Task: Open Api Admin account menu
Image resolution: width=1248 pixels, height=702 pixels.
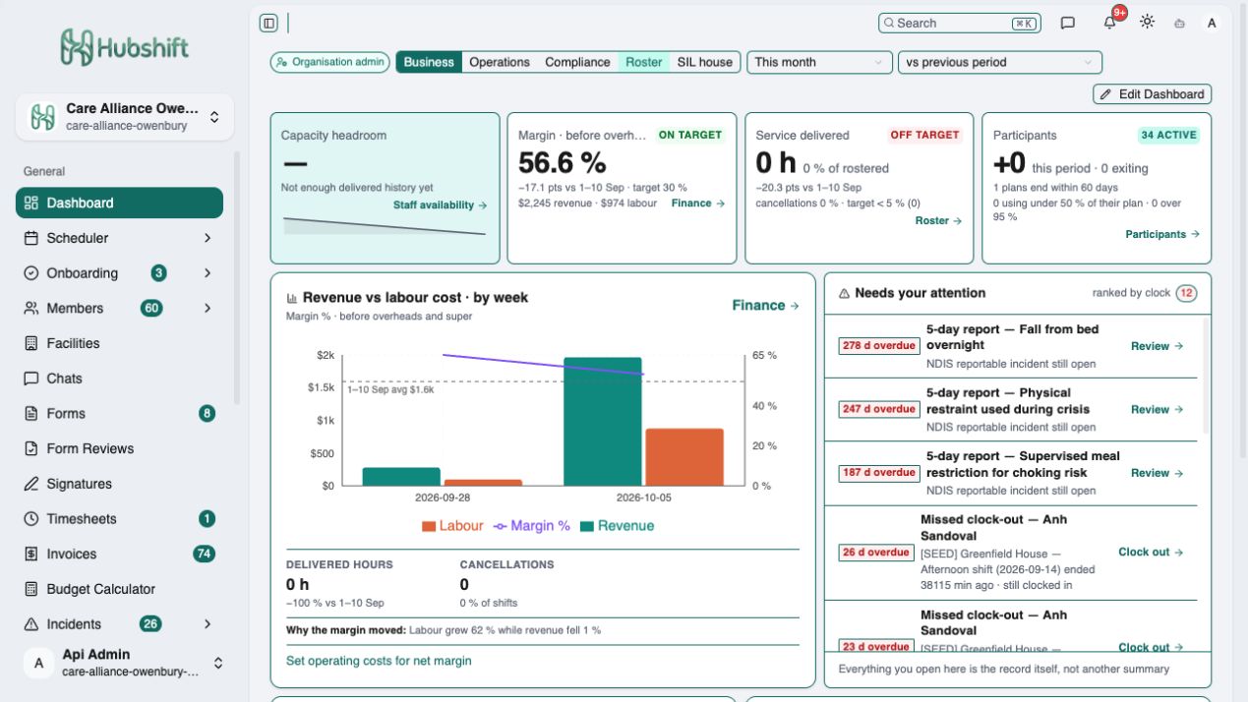Action: (125, 663)
